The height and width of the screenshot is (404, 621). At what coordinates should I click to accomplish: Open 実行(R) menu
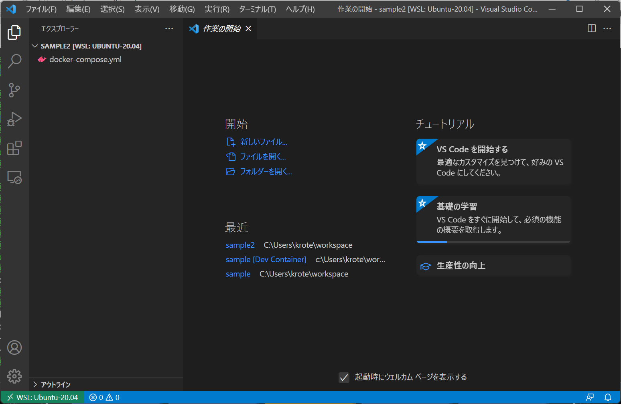point(217,9)
